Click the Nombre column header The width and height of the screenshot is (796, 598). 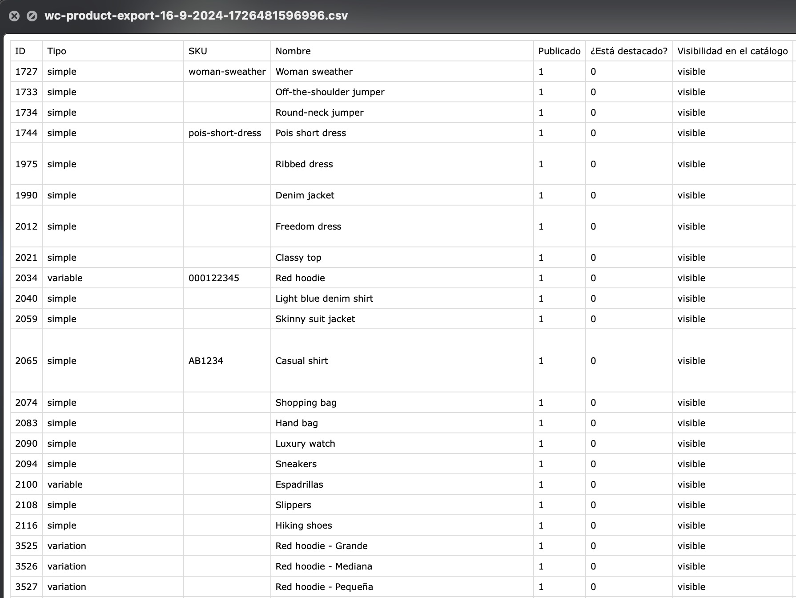[293, 51]
